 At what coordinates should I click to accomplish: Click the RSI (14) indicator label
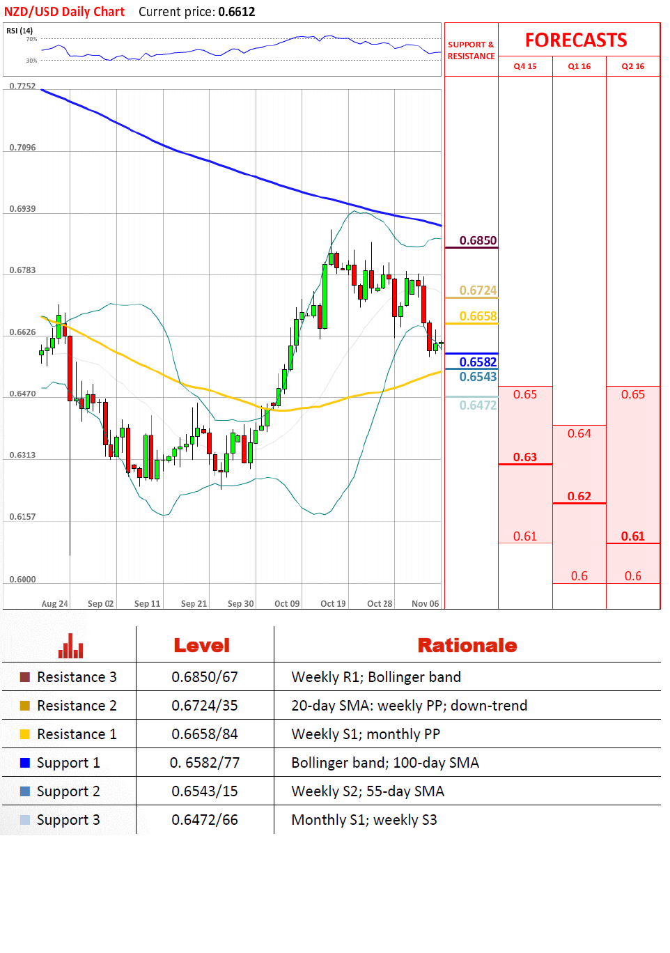pyautogui.click(x=20, y=31)
